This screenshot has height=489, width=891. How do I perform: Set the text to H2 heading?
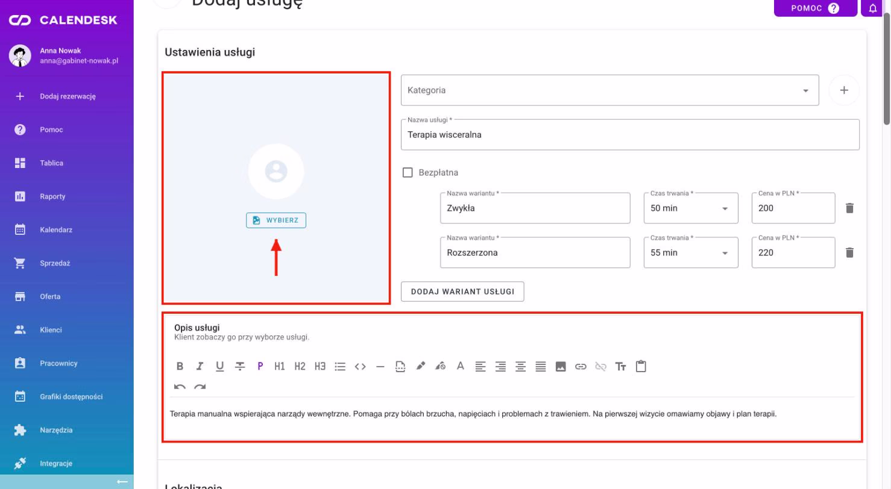pos(300,366)
